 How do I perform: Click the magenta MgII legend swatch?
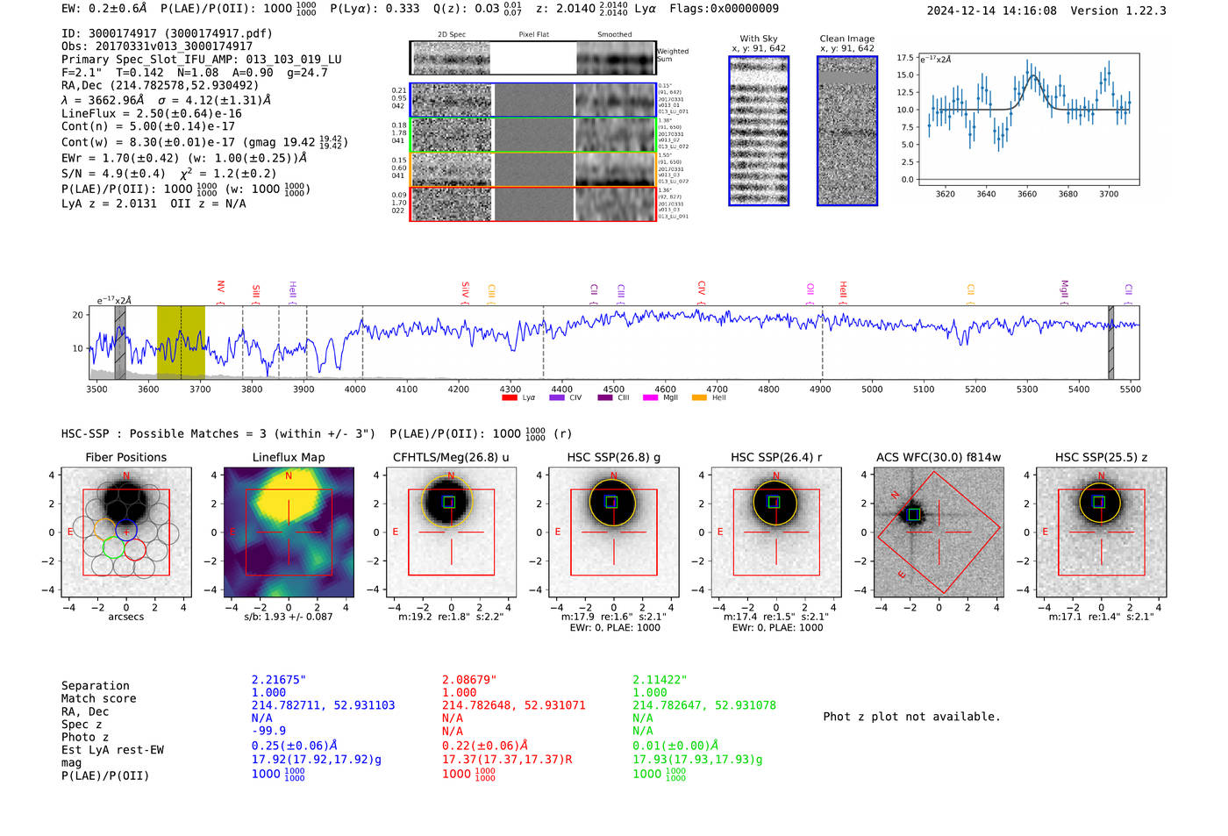pyautogui.click(x=650, y=398)
